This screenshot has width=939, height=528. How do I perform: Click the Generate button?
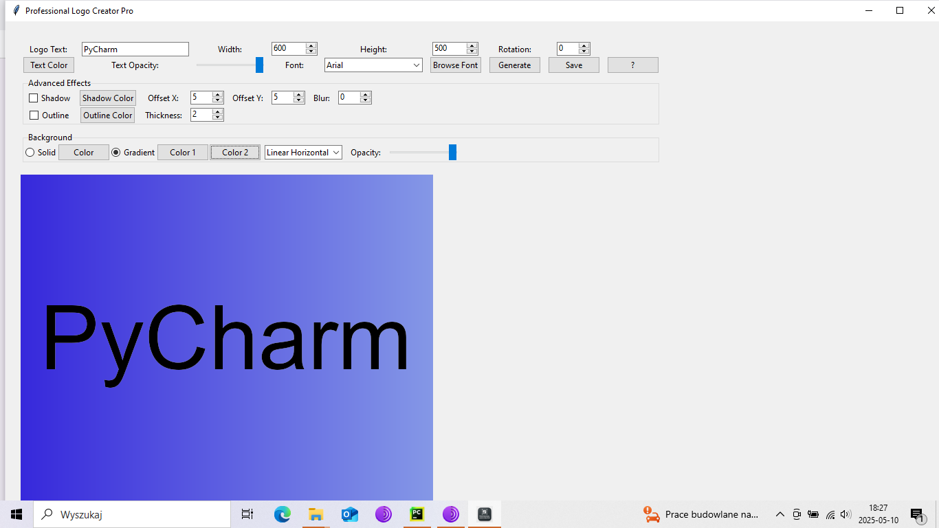point(515,65)
